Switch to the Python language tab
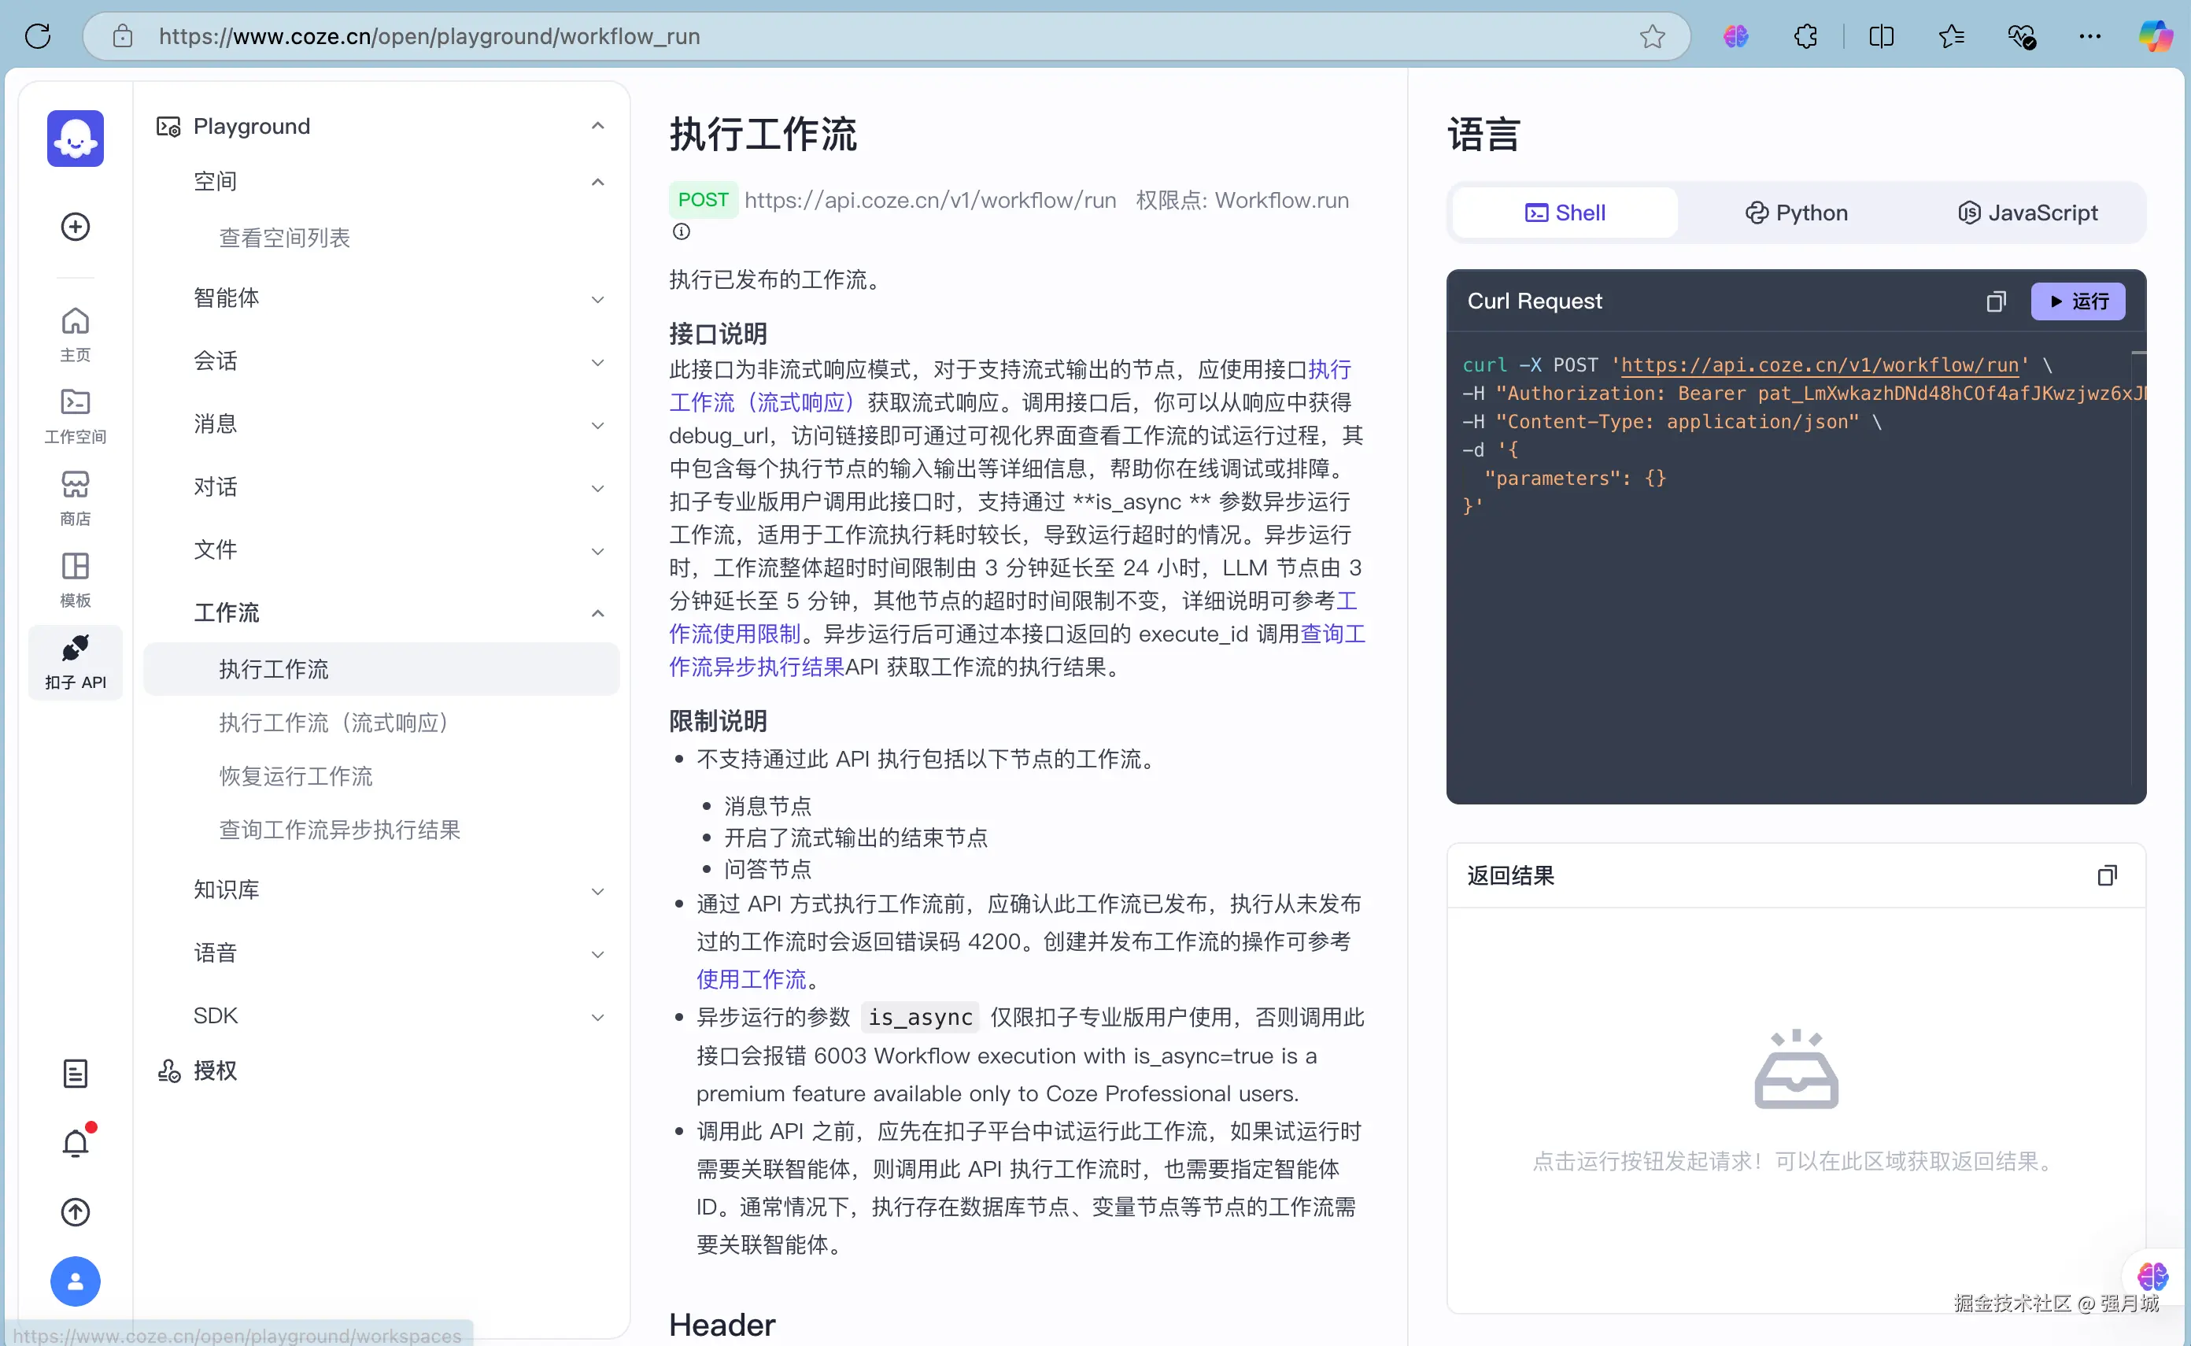The height and width of the screenshot is (1346, 2191). 1796,213
